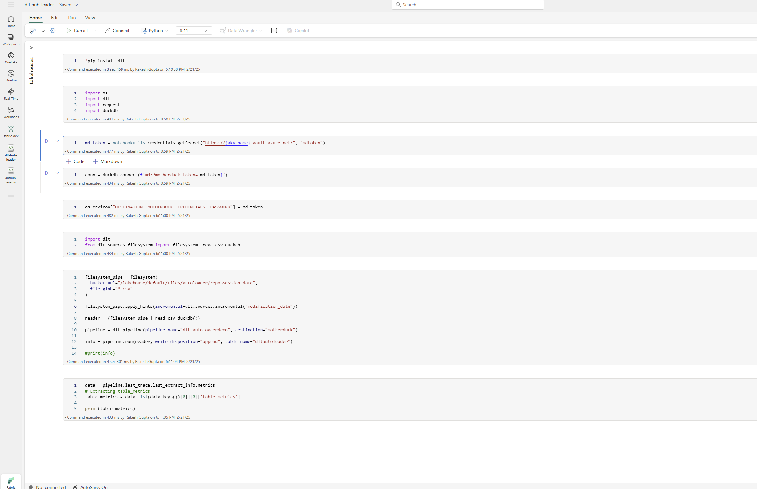Collapse the md_token cell output chevron

57,141
